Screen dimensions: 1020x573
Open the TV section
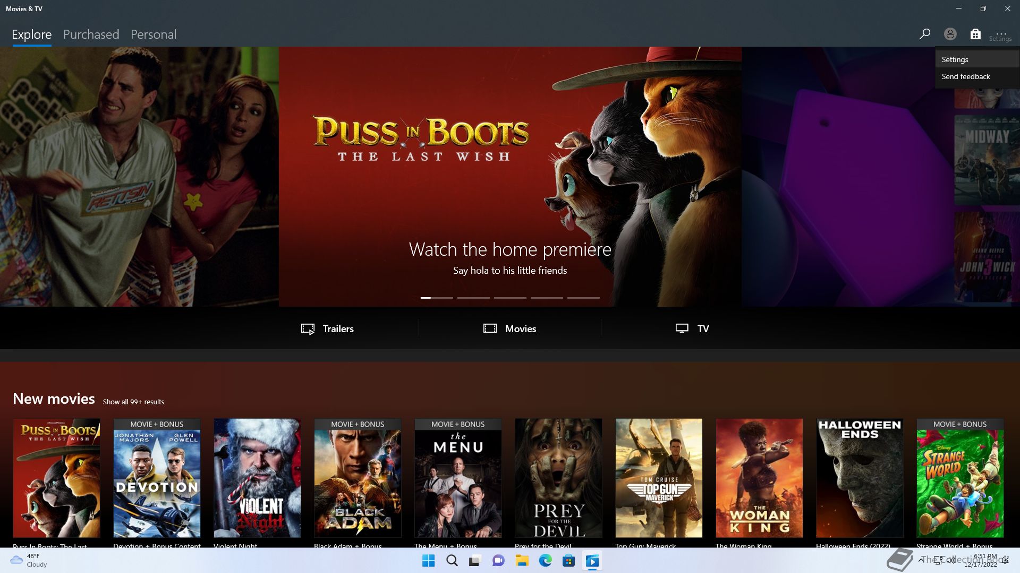[x=692, y=328]
